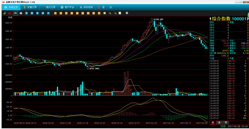Click the 150.00 MACD axis label

(x=9, y=103)
